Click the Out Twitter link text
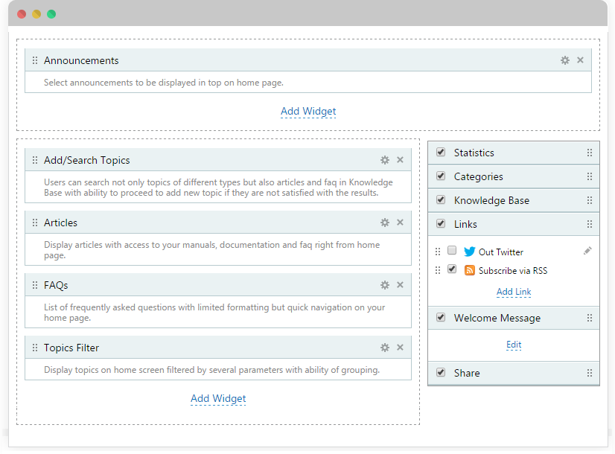The height and width of the screenshot is (454, 615). pyautogui.click(x=501, y=252)
